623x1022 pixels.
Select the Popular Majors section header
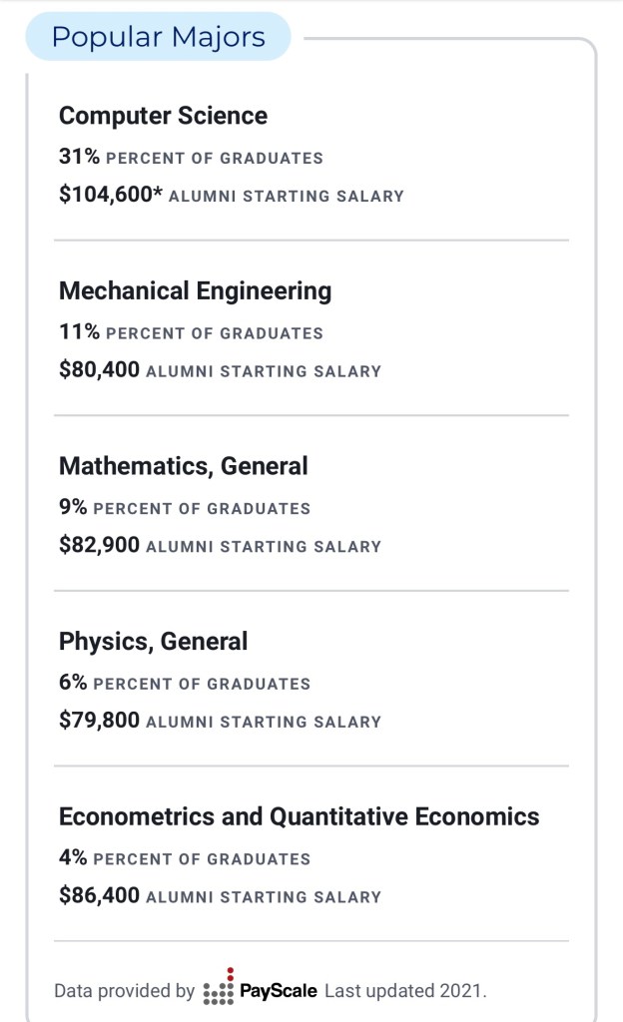[x=159, y=38]
